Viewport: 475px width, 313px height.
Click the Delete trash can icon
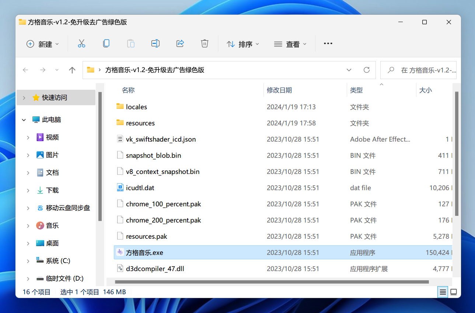pos(205,44)
